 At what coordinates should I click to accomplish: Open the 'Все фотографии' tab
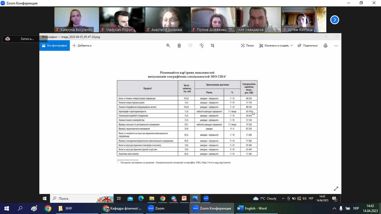[55, 45]
